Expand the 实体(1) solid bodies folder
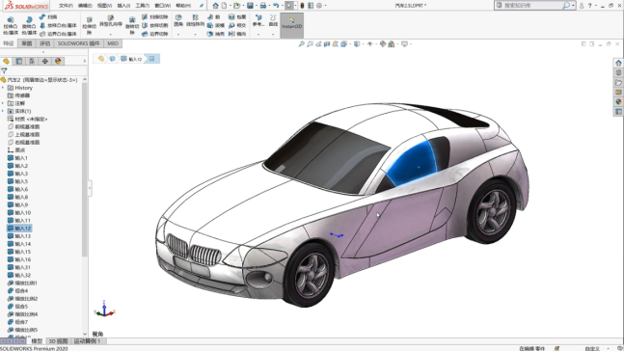 [3, 111]
